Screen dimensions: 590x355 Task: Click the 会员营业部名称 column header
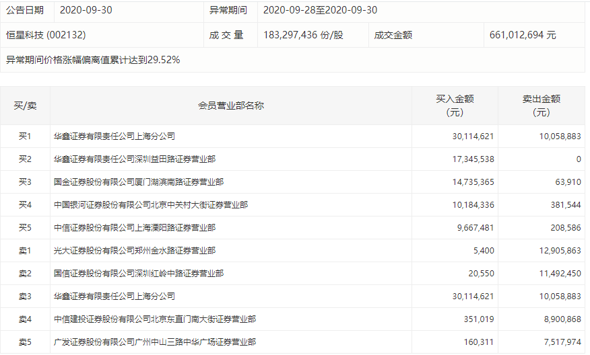click(x=231, y=106)
